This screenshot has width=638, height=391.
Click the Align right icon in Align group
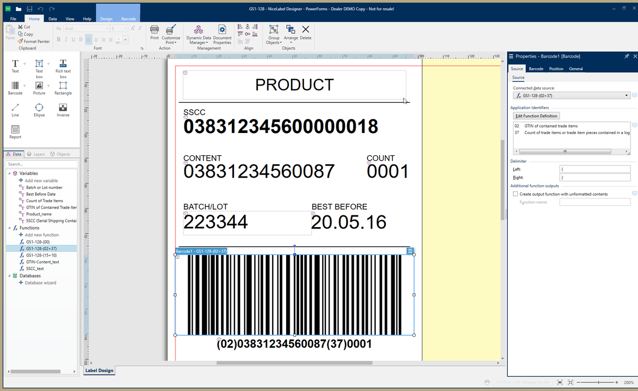pos(256,27)
